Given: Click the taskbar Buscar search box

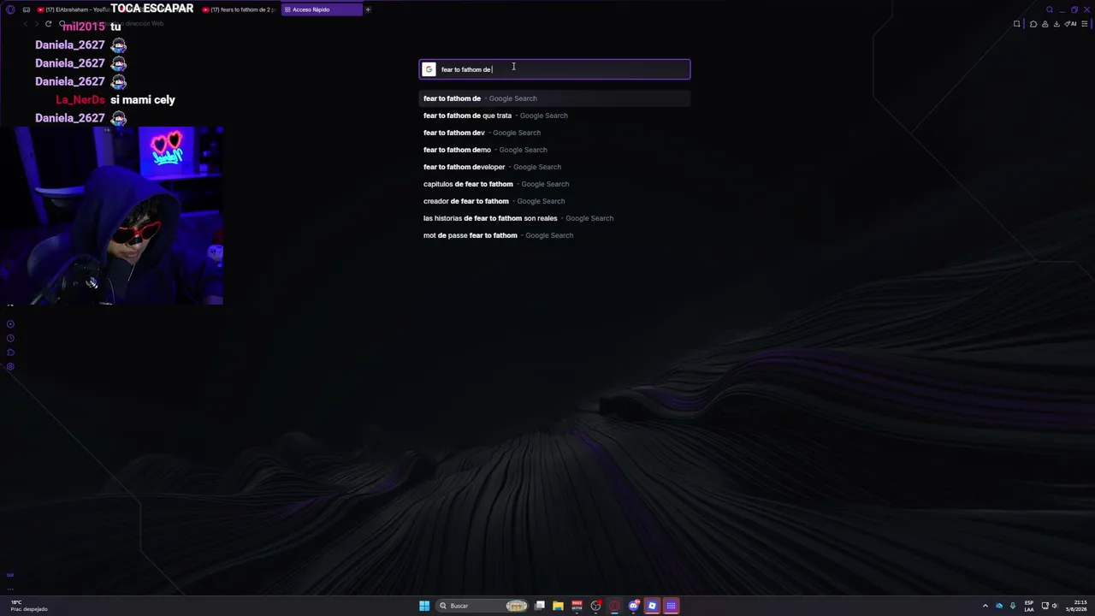Looking at the screenshot, I should coord(482,606).
